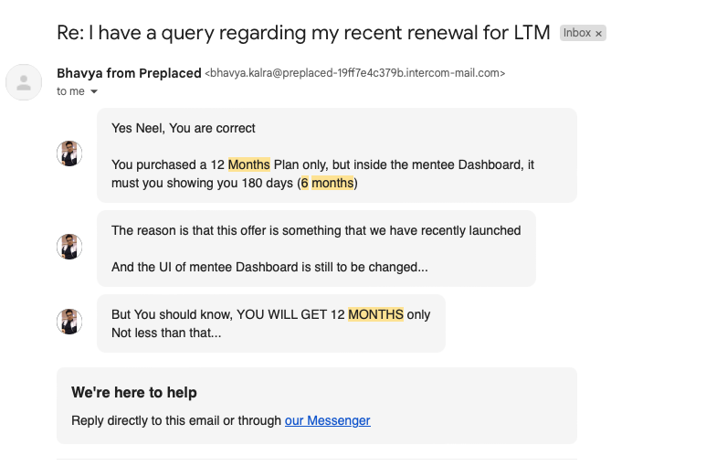
Task: Click the "We're here to help" heading
Action: pos(134,392)
